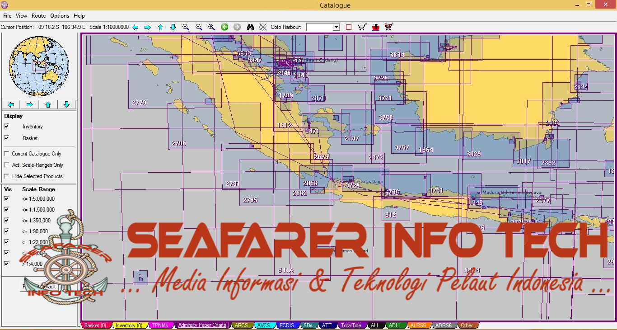Select the Zoom Out magnifier tool
This screenshot has height=330, width=617.
coord(198,27)
